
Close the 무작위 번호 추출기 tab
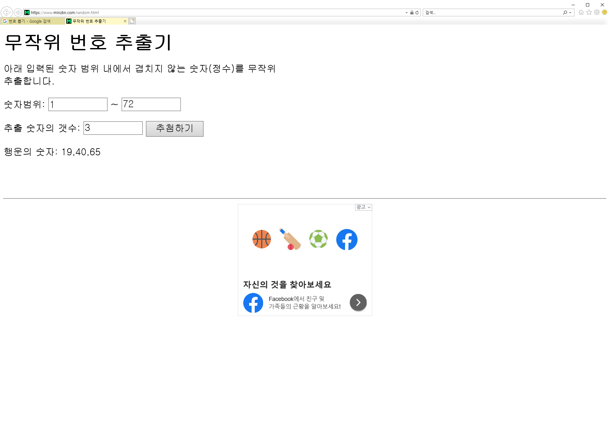coord(125,21)
